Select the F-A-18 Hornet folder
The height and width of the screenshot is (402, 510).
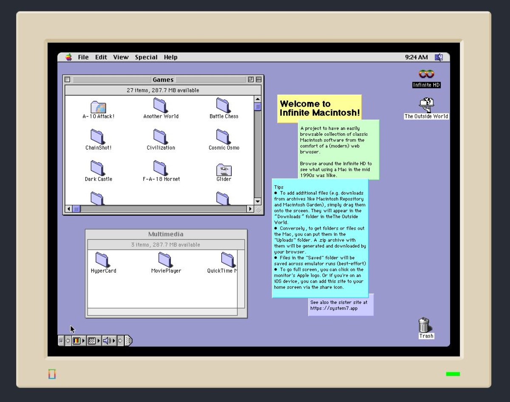pos(161,168)
